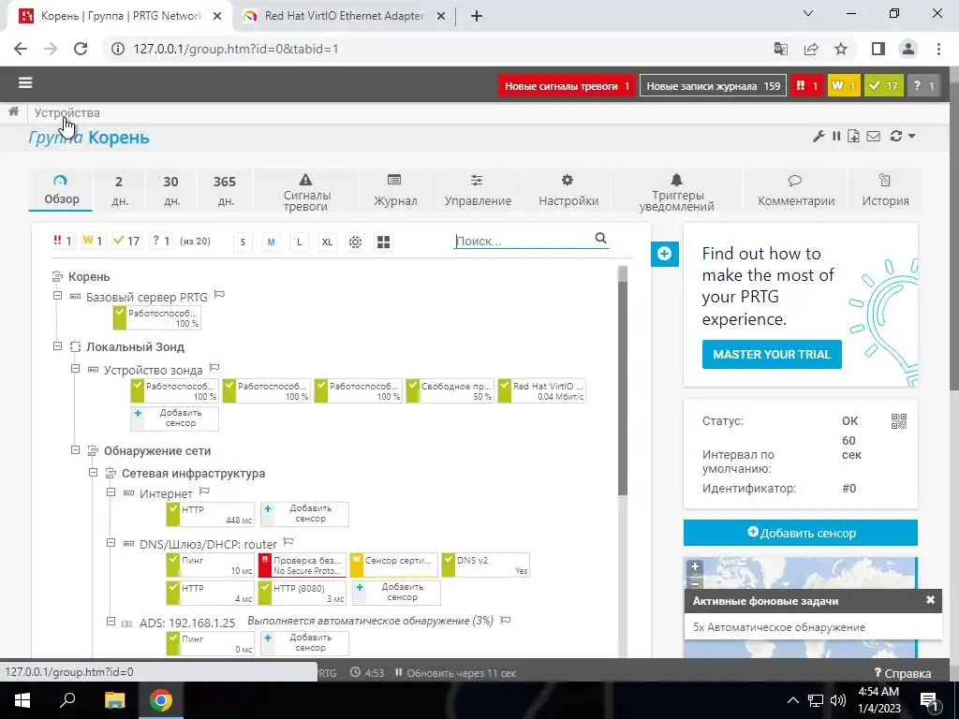959x719 pixels.
Task: Open the red Проверка без... sensor tile
Action: 302,565
